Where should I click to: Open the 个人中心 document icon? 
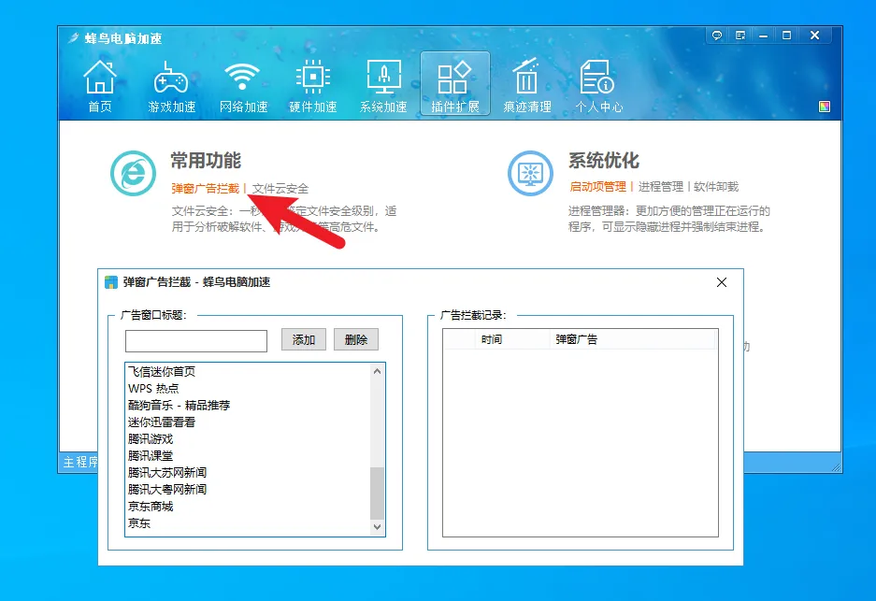pos(598,85)
